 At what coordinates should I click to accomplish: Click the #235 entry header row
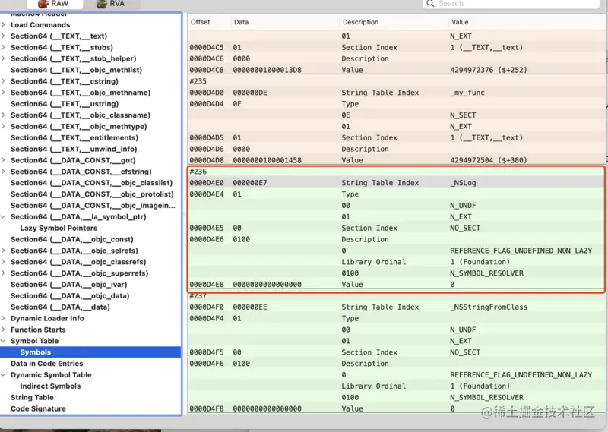396,81
